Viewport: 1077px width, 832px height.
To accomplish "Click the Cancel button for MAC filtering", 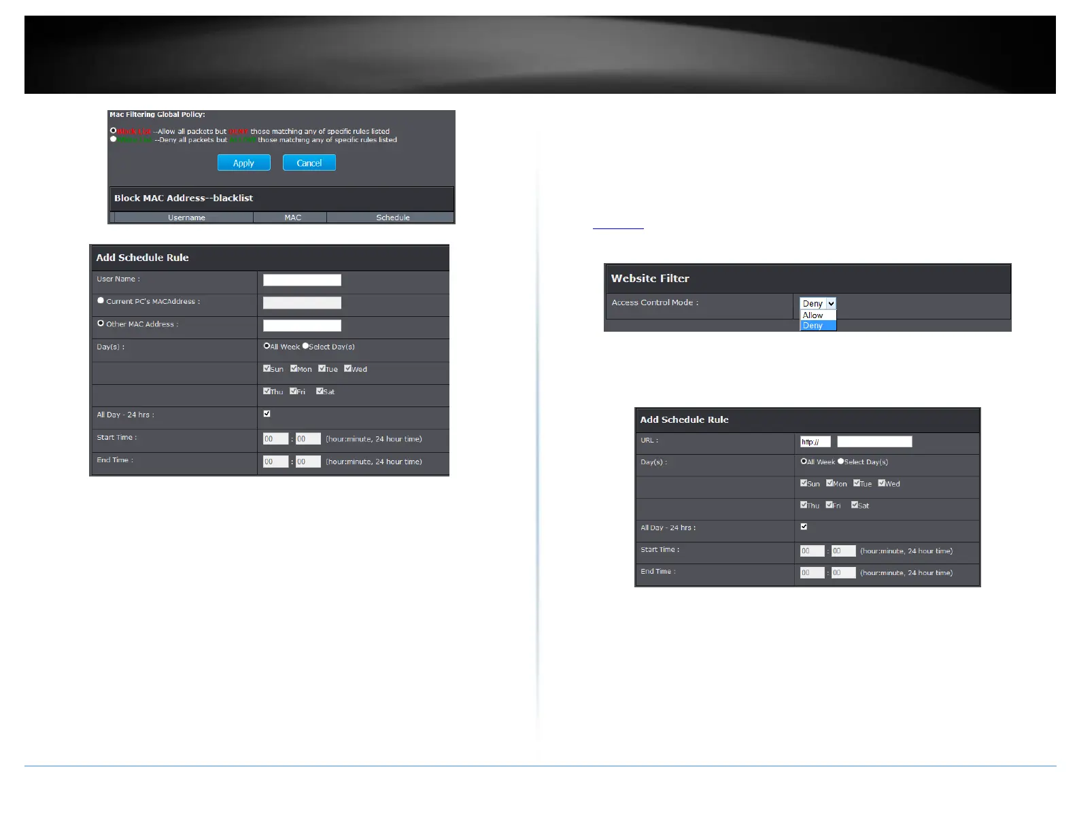I will pos(309,163).
